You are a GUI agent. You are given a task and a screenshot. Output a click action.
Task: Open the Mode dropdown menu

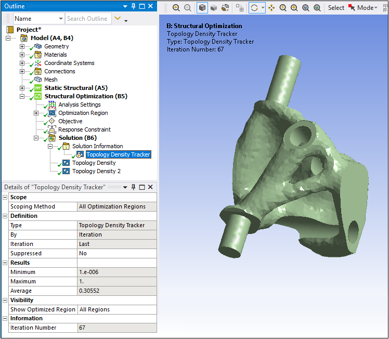point(367,8)
